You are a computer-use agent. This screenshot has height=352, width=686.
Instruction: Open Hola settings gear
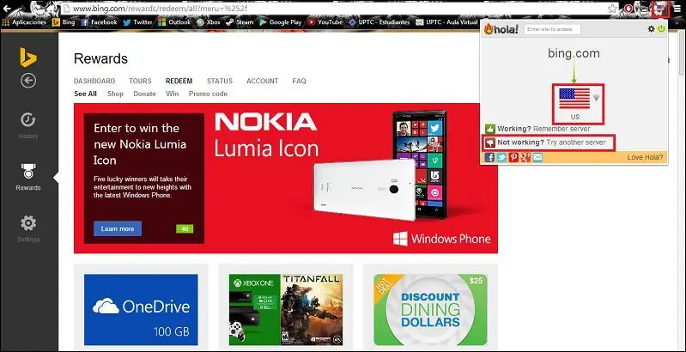(651, 29)
